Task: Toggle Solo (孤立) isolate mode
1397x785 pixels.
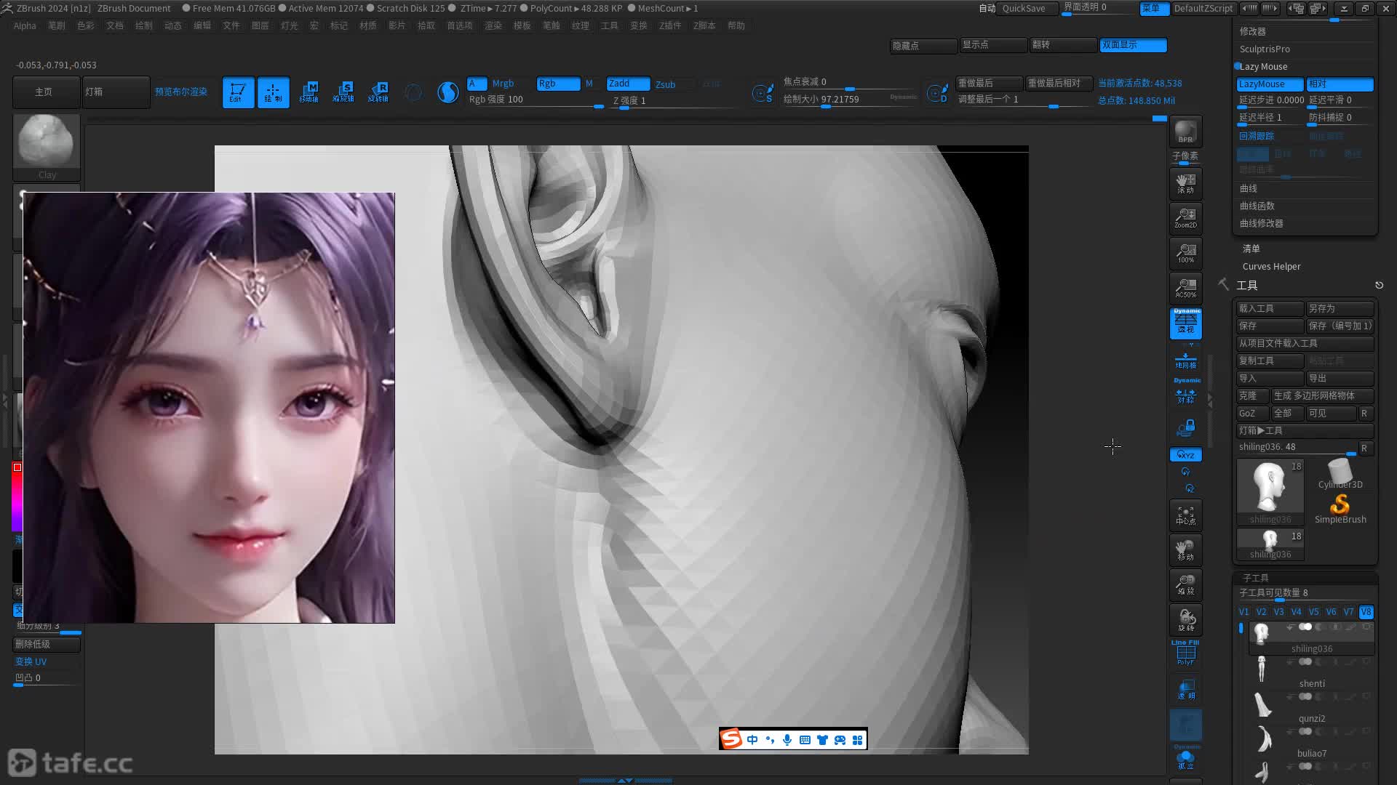Action: tap(1185, 759)
